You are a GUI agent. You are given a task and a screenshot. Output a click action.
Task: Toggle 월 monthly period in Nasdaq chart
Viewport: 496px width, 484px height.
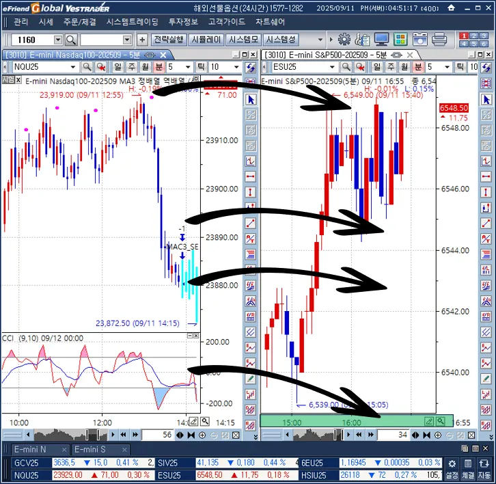click(x=146, y=67)
